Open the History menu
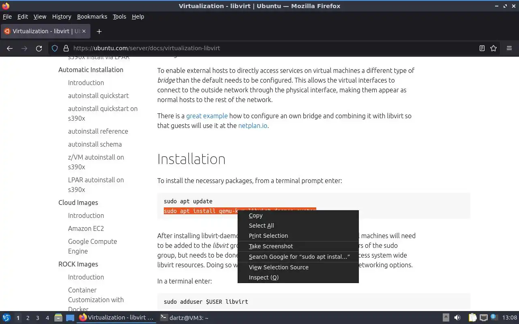 62,17
